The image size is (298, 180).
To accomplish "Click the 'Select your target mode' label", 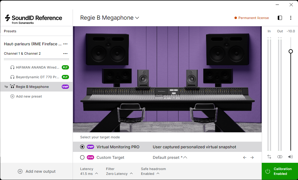I will [100, 137].
